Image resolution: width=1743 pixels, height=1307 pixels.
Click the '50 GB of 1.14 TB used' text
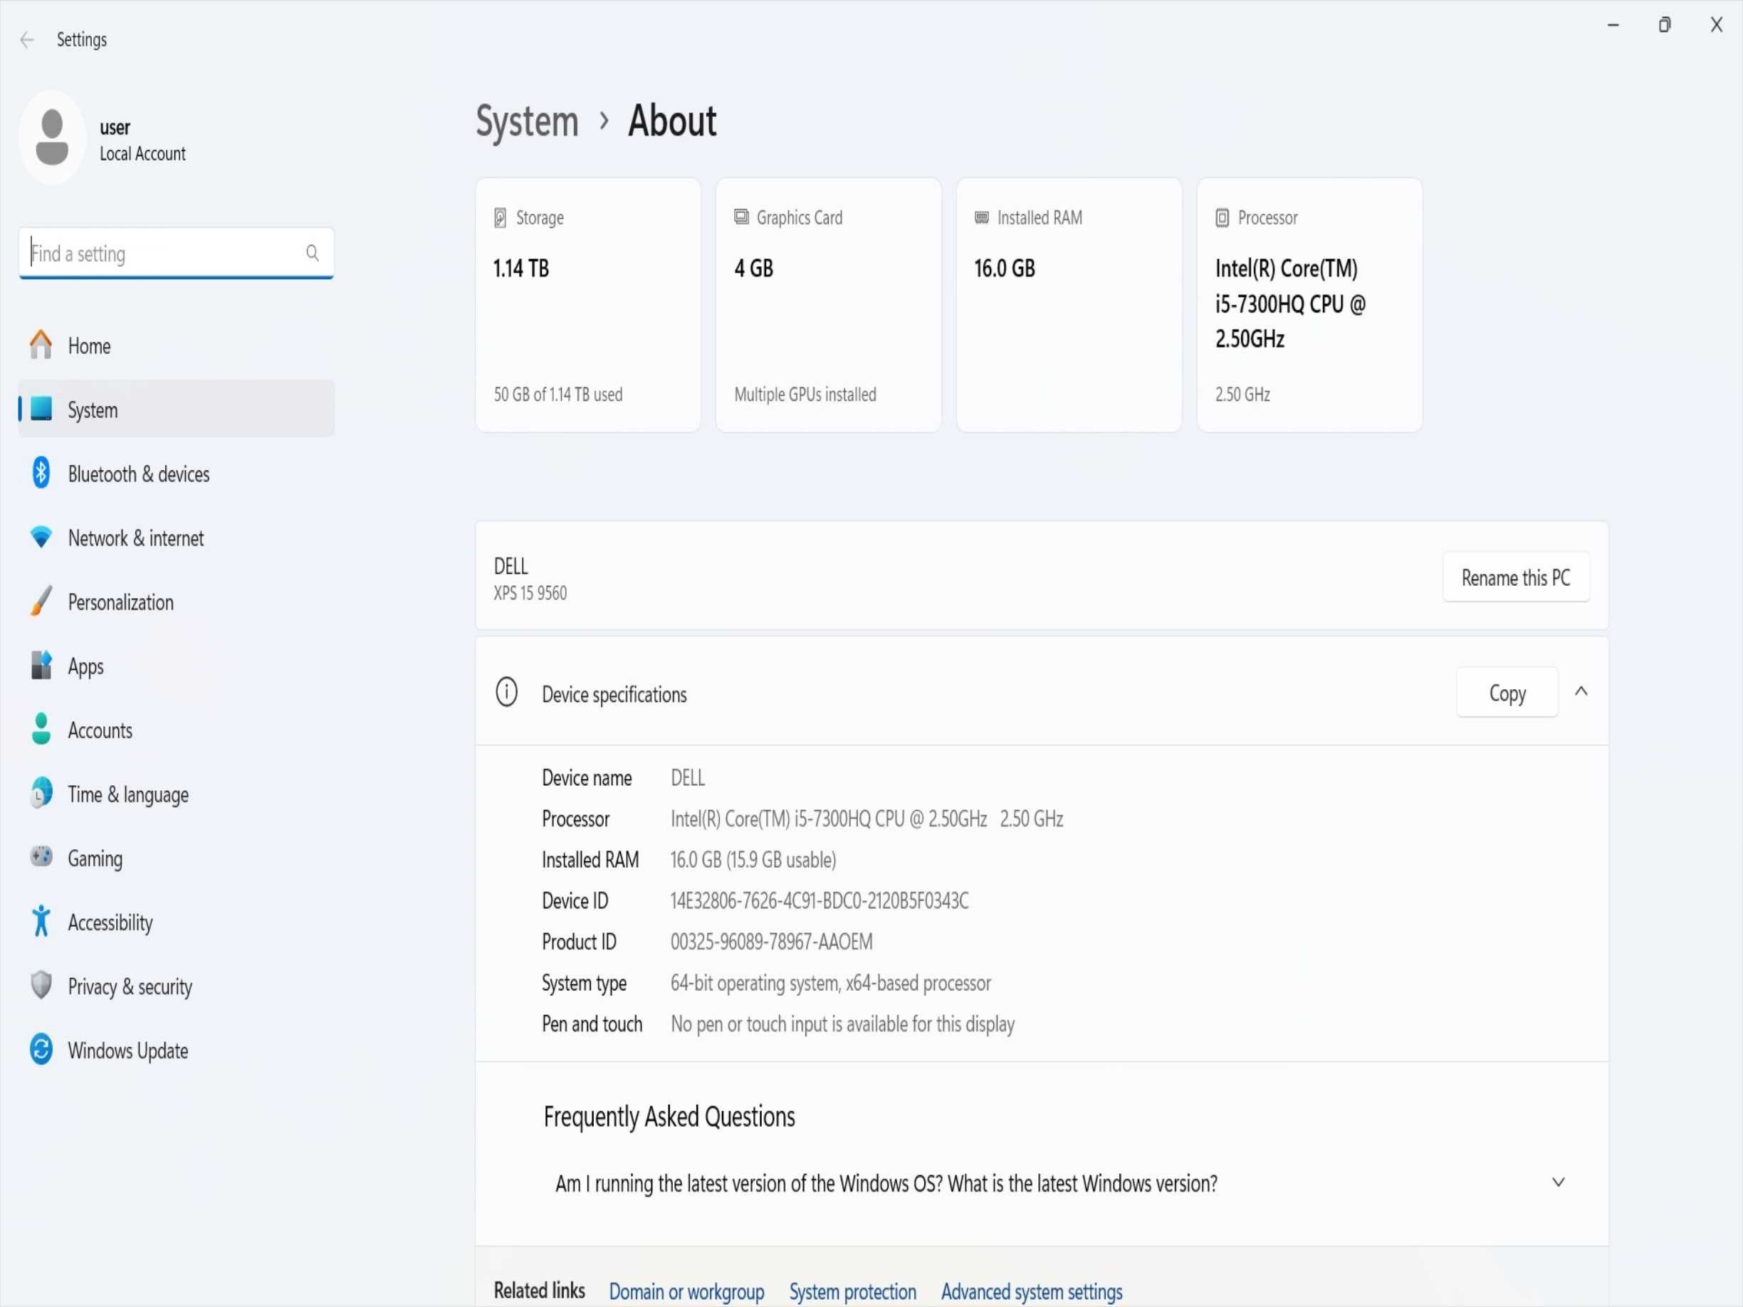(558, 394)
